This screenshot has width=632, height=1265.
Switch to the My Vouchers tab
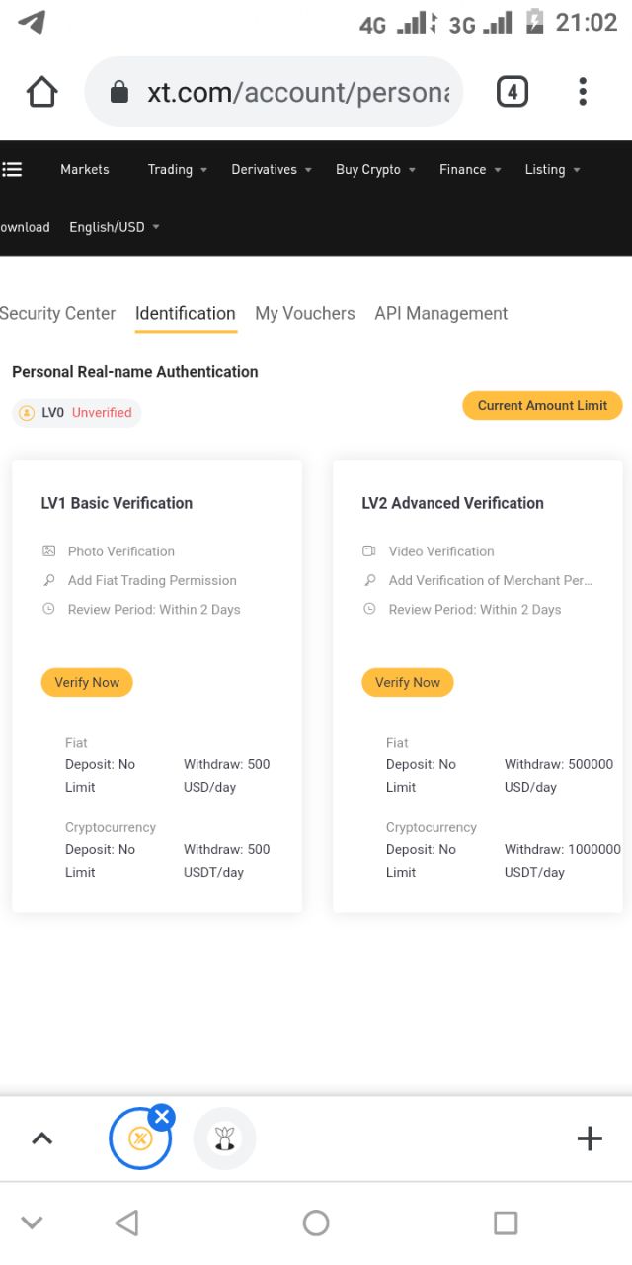pyautogui.click(x=305, y=313)
